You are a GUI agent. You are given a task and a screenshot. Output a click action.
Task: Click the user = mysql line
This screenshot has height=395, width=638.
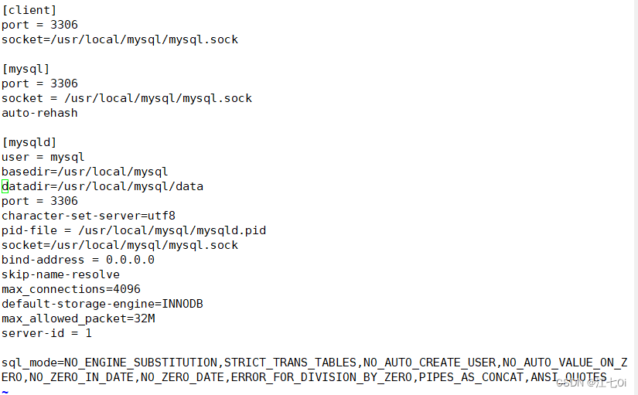point(43,157)
